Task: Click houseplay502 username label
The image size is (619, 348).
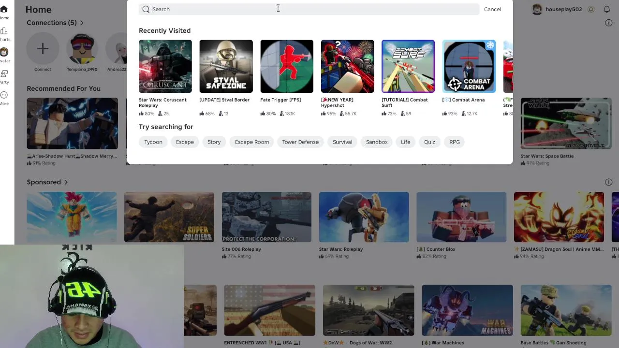Action: point(563,9)
